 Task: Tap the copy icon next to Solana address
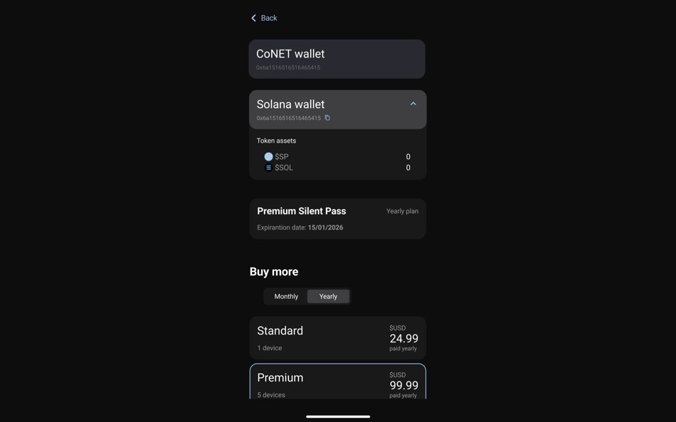(x=327, y=117)
